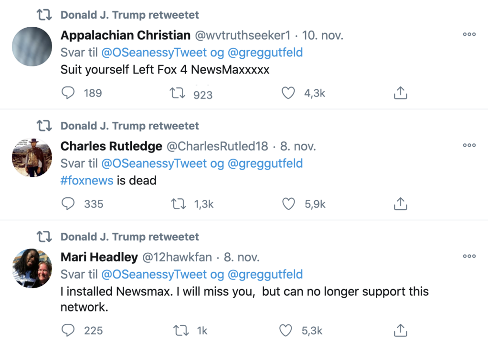Share the Charles Rutledge tweet

point(400,204)
